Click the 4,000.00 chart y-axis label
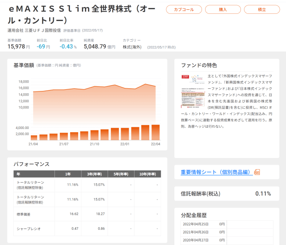 coord(22,128)
